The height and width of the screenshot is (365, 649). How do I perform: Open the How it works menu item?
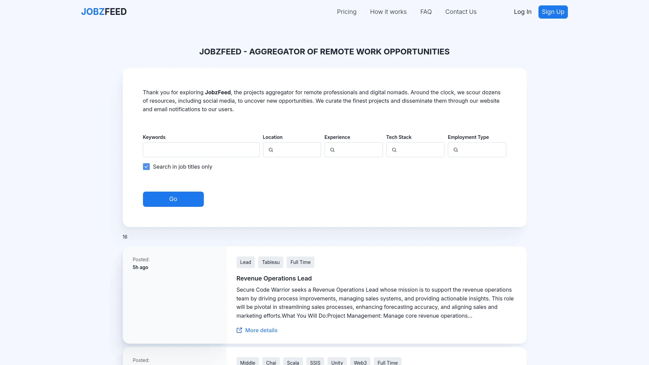(x=388, y=12)
